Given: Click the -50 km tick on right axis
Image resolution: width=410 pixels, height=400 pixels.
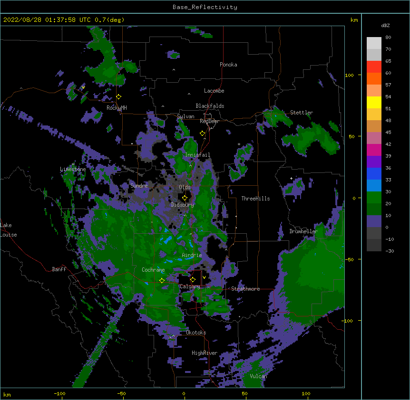Looking at the screenshot, I should 349,259.
